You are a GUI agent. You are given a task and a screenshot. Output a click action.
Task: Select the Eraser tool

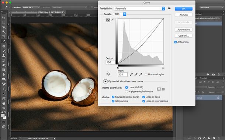(4, 65)
